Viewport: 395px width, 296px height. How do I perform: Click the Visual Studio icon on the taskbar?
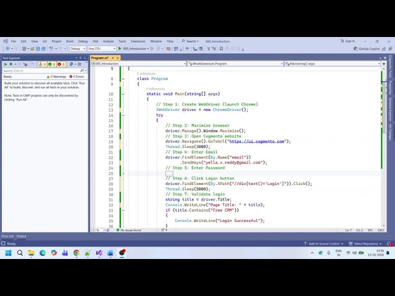click(99, 253)
